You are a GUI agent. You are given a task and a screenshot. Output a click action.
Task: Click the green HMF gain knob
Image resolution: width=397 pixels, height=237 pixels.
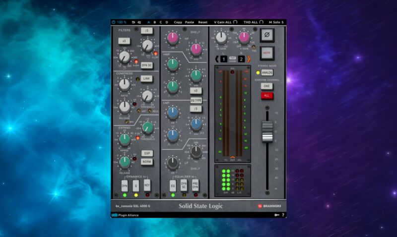[173, 64]
